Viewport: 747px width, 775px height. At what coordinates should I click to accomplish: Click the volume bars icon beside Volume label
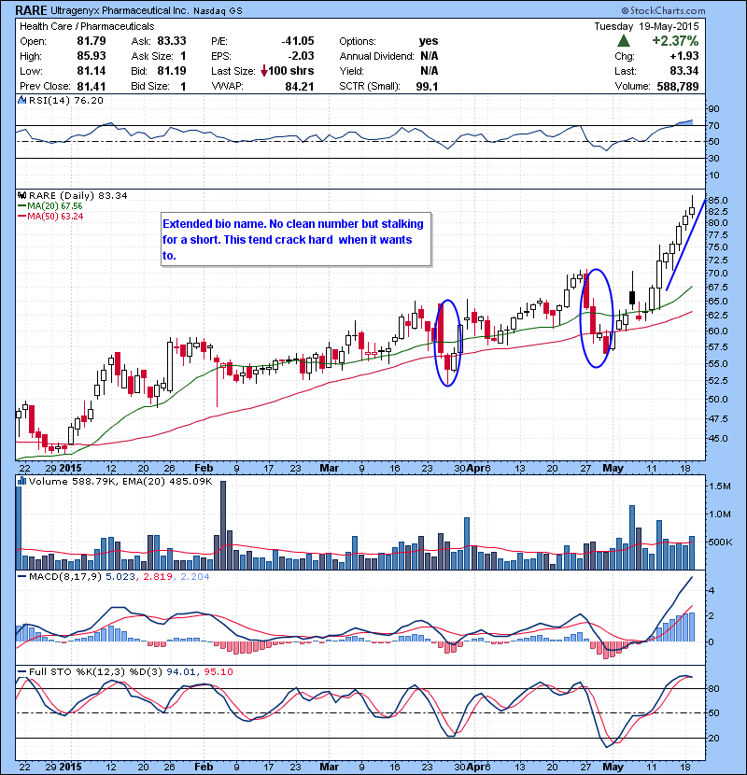pos(22,481)
